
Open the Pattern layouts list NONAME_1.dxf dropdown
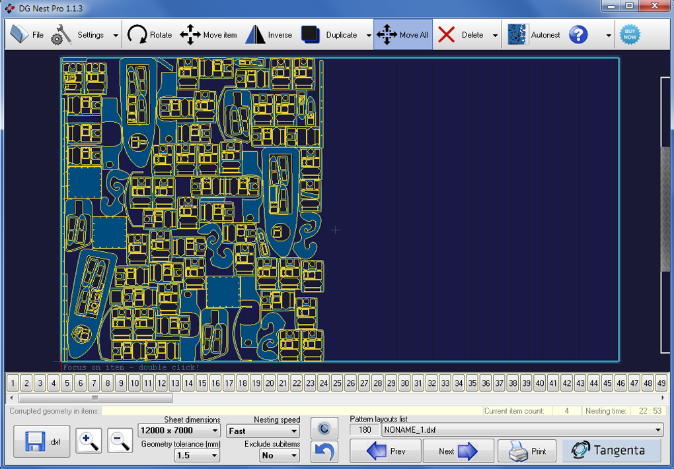point(522,429)
